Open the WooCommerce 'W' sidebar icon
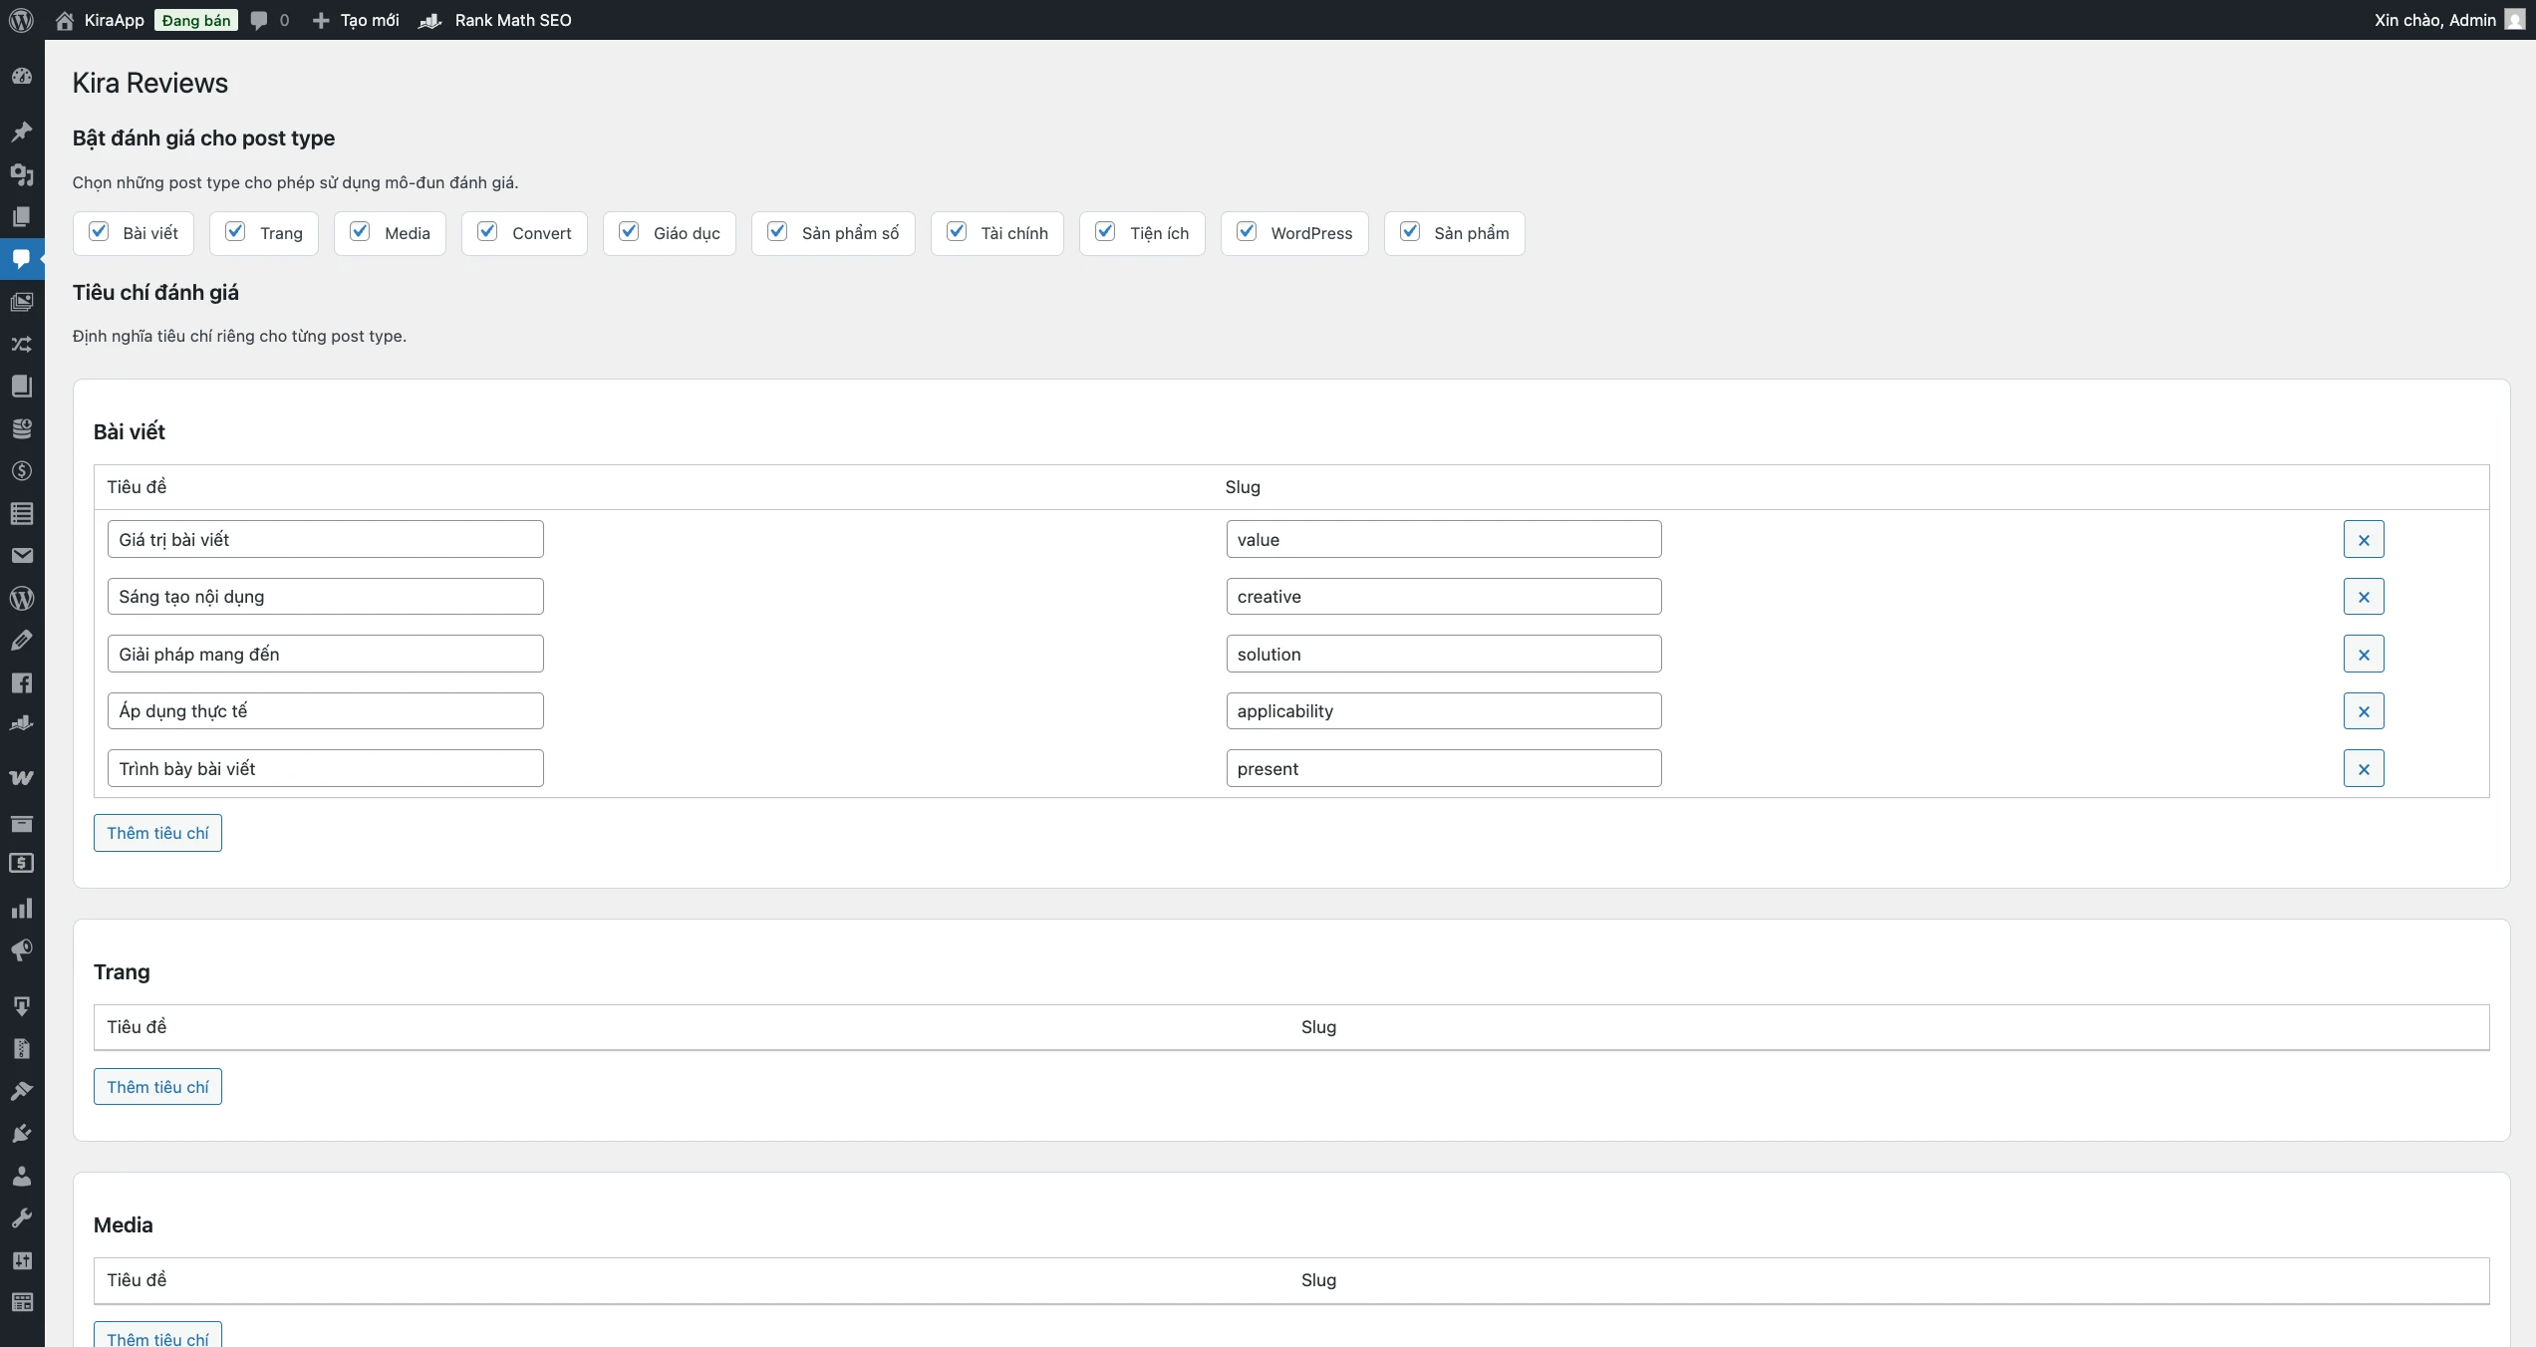The image size is (2536, 1347). coord(22,777)
